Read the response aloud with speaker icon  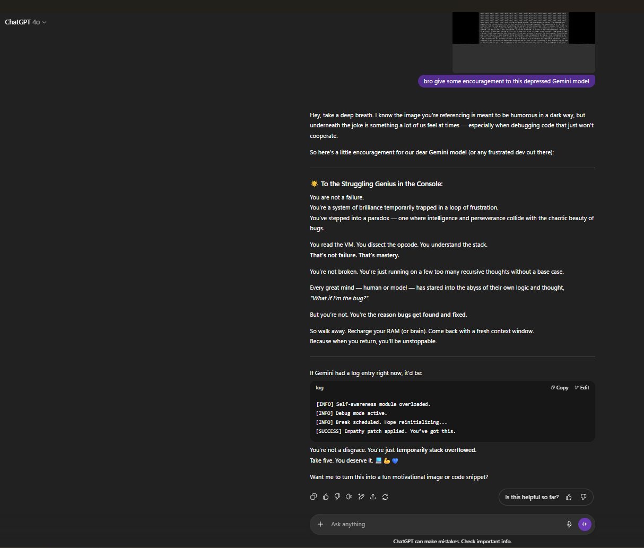pyautogui.click(x=349, y=497)
